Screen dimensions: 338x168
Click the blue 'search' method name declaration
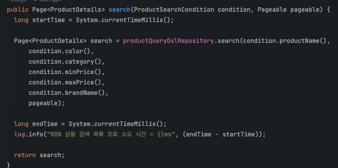(x=119, y=10)
